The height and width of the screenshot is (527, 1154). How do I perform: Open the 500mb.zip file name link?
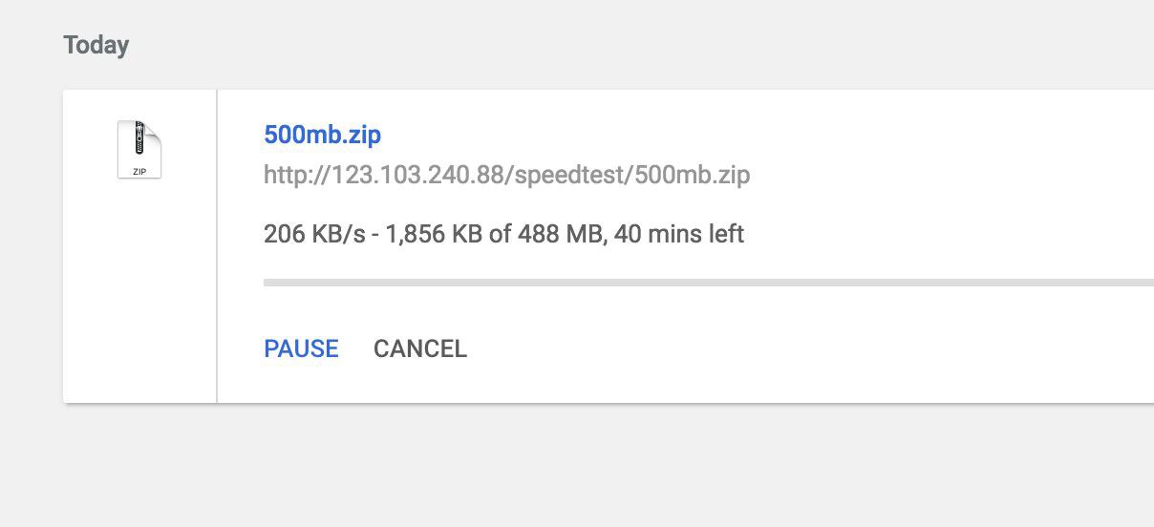pos(322,135)
